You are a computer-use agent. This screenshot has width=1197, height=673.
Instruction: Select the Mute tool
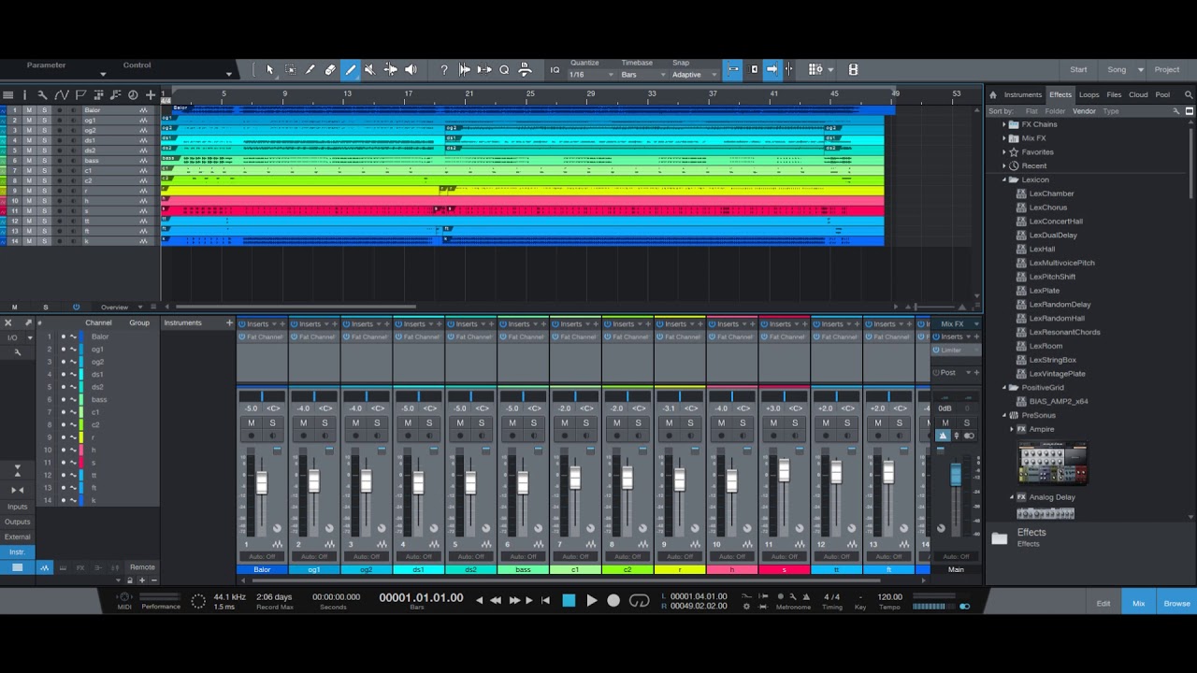pyautogui.click(x=370, y=69)
